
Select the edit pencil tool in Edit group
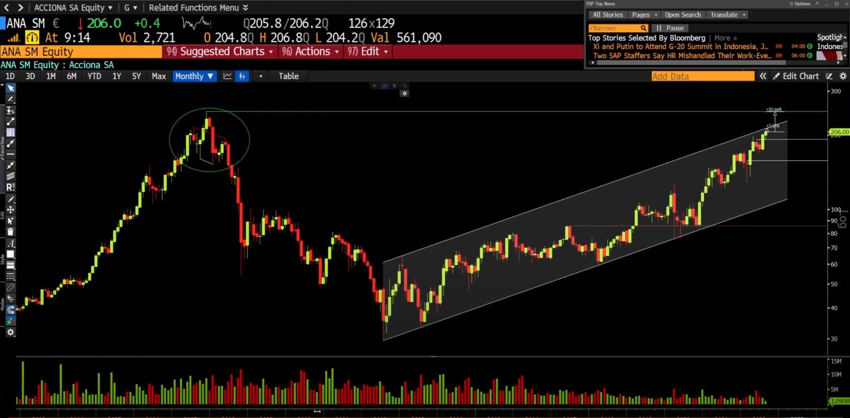click(11, 199)
